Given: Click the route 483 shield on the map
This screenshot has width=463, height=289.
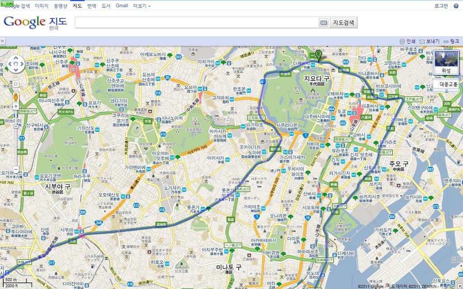Looking at the screenshot, I should click(x=430, y=169).
